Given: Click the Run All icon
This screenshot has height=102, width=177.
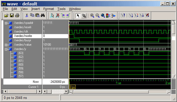Looking at the screenshot, I should coord(142,15).
